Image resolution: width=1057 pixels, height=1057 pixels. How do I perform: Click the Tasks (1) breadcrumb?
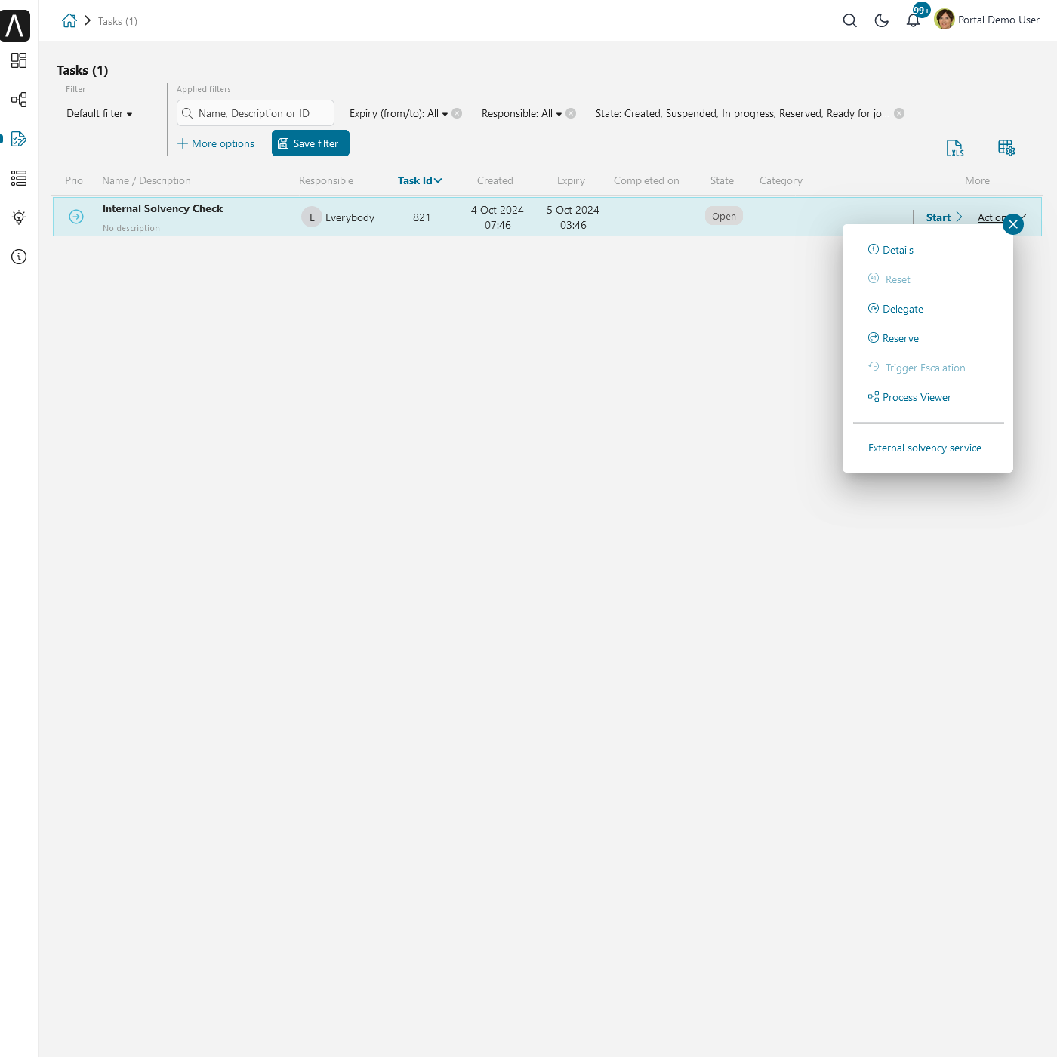click(118, 21)
